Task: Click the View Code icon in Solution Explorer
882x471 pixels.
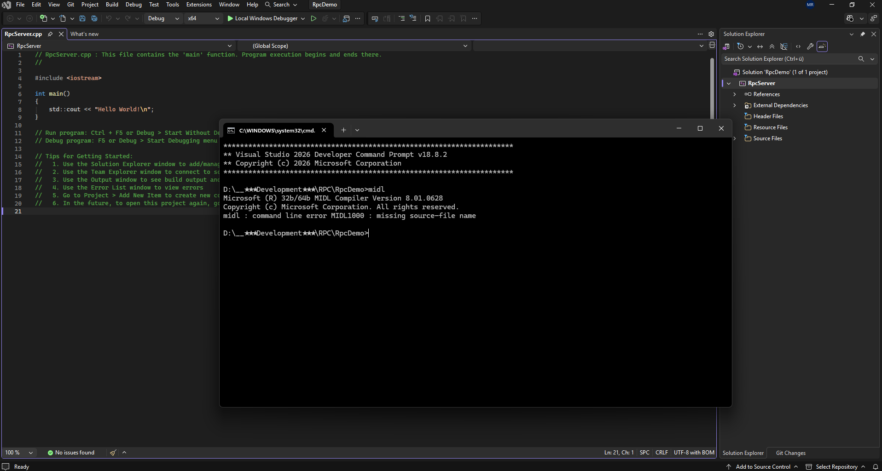Action: (x=798, y=46)
